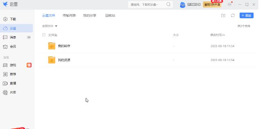The width and height of the screenshot is (260, 129).
Task: Open the 我的转存 folder name
Action: pos(64,46)
